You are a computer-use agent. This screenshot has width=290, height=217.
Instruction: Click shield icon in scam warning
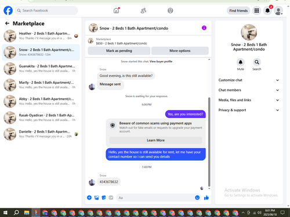[113, 125]
